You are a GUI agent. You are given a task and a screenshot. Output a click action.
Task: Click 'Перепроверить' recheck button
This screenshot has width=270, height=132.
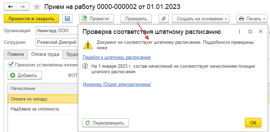pyautogui.click(x=105, y=123)
